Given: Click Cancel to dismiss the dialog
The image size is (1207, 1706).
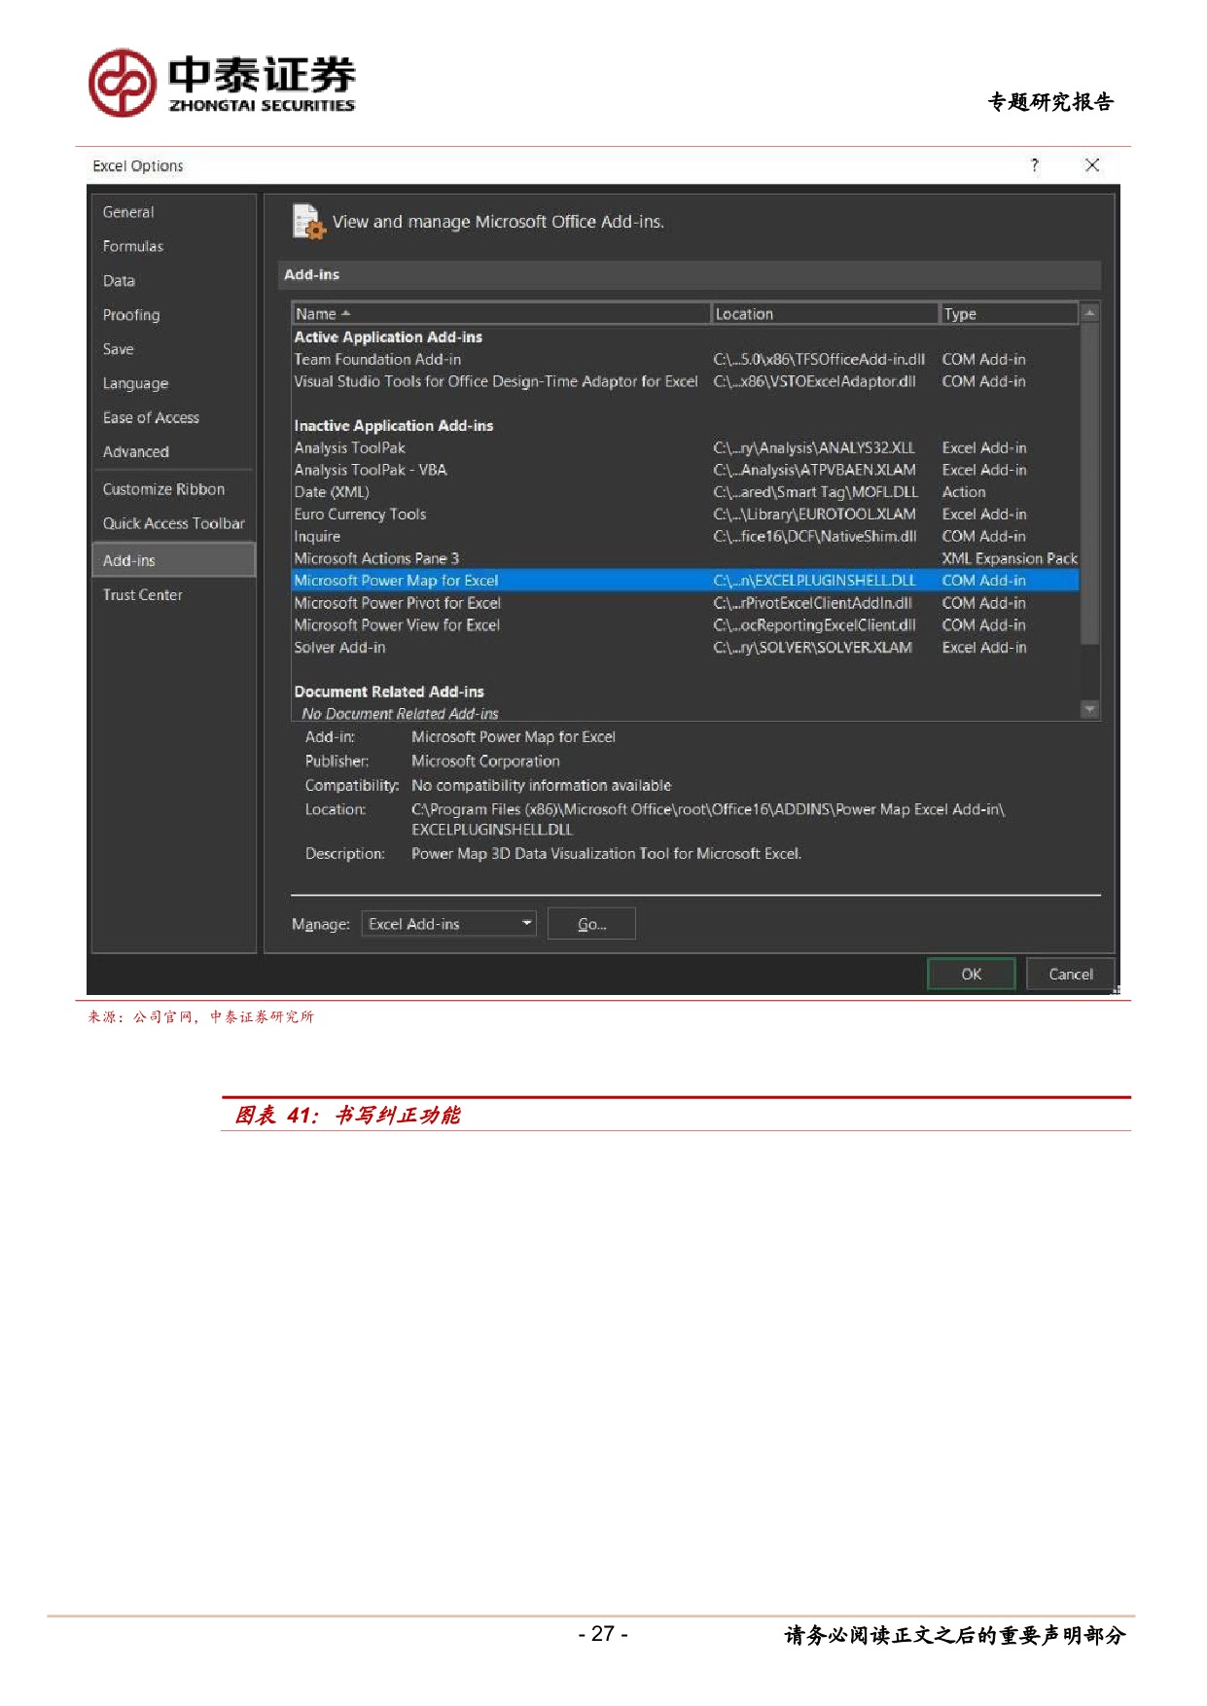Looking at the screenshot, I should [x=1070, y=974].
